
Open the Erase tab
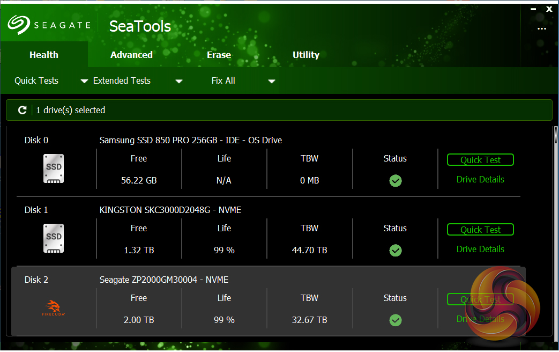[x=219, y=55]
